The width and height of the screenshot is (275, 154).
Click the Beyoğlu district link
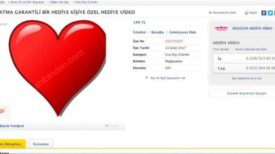(157, 32)
